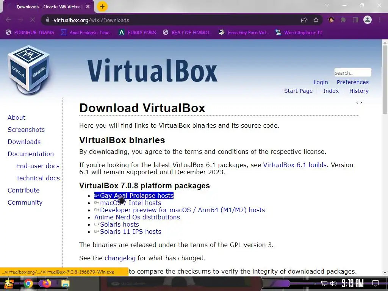Download the Solaris 11 IPS hosts package
The height and width of the screenshot is (291, 388).
pyautogui.click(x=128, y=232)
